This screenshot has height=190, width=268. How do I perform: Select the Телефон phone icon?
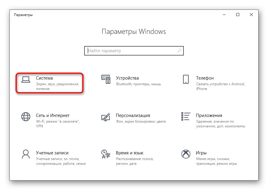pos(186,79)
